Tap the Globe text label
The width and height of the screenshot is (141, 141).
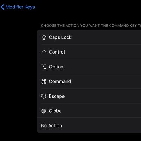55,111
